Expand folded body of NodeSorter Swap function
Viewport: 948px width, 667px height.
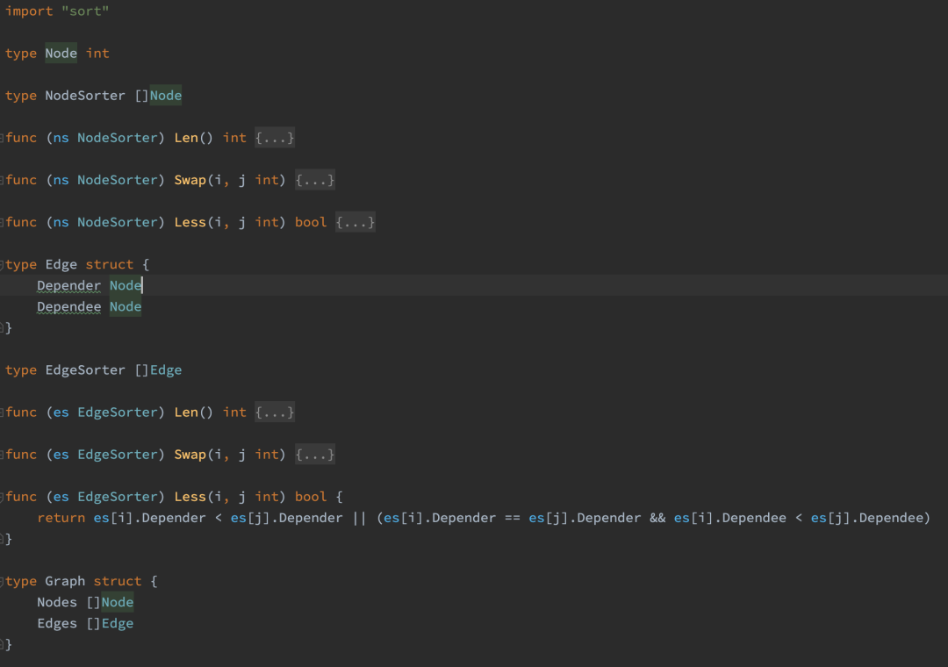pyautogui.click(x=315, y=180)
